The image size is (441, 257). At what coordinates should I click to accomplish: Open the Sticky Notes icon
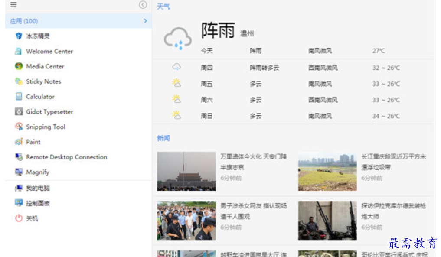tap(19, 81)
